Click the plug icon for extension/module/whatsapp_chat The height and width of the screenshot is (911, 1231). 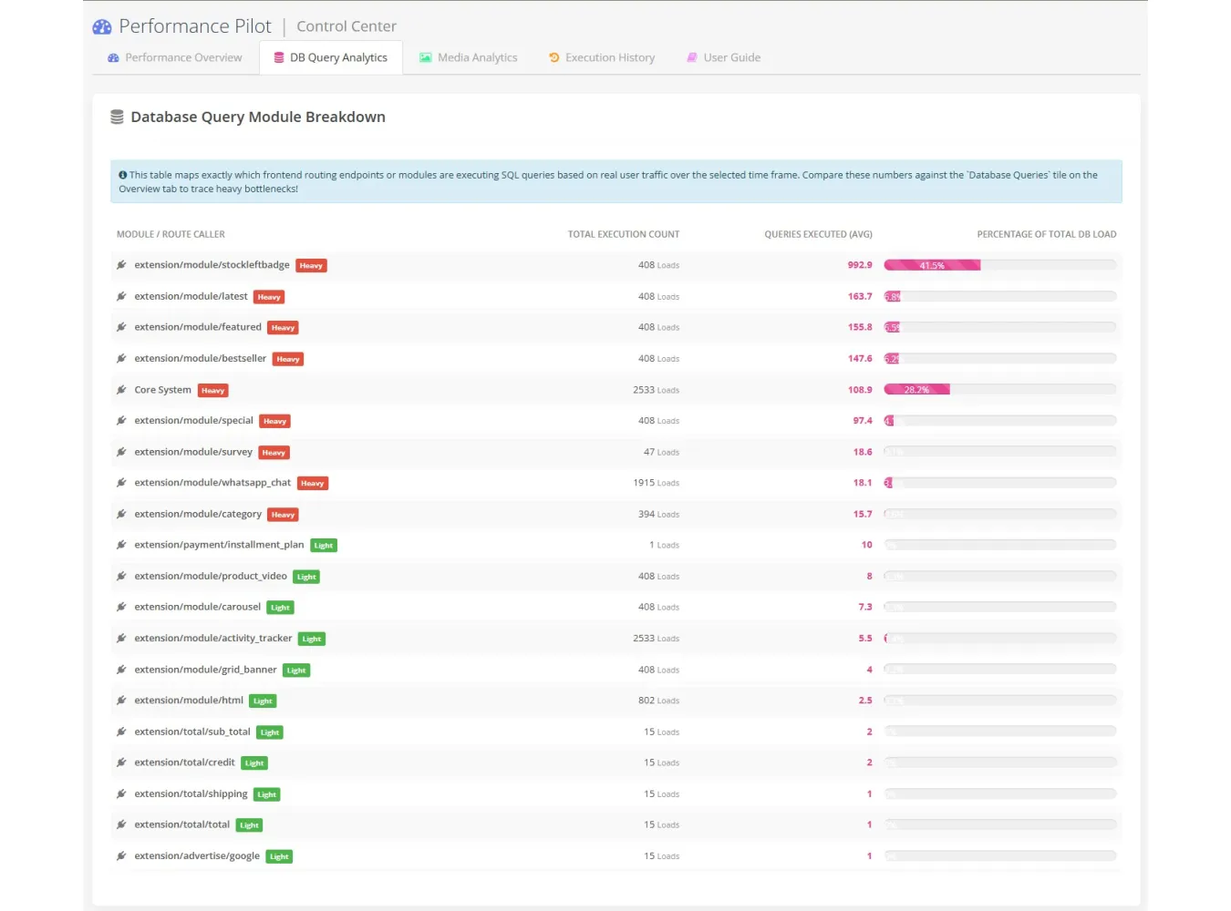(121, 483)
